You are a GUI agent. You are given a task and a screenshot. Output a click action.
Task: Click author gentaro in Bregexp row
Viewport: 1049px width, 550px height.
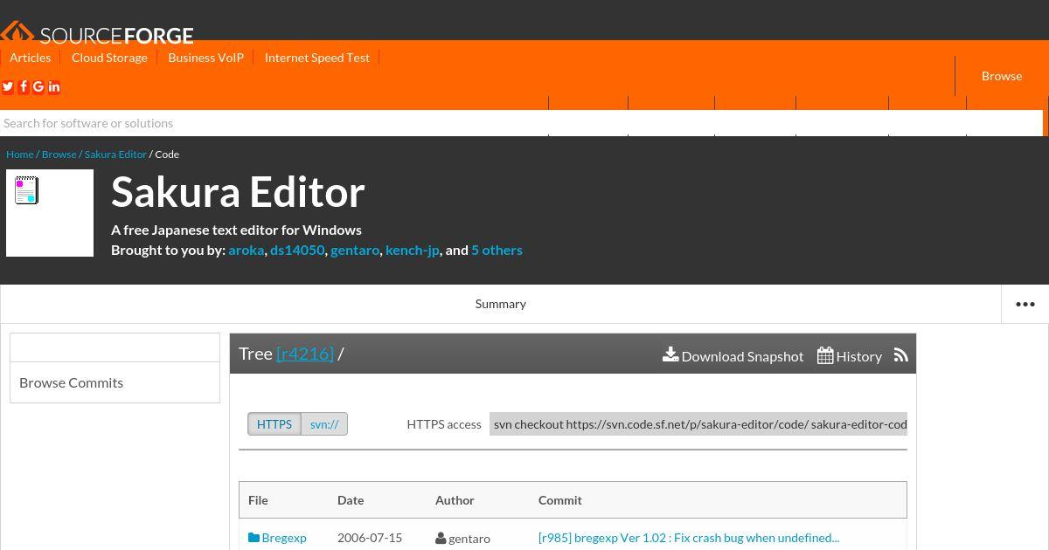click(463, 539)
